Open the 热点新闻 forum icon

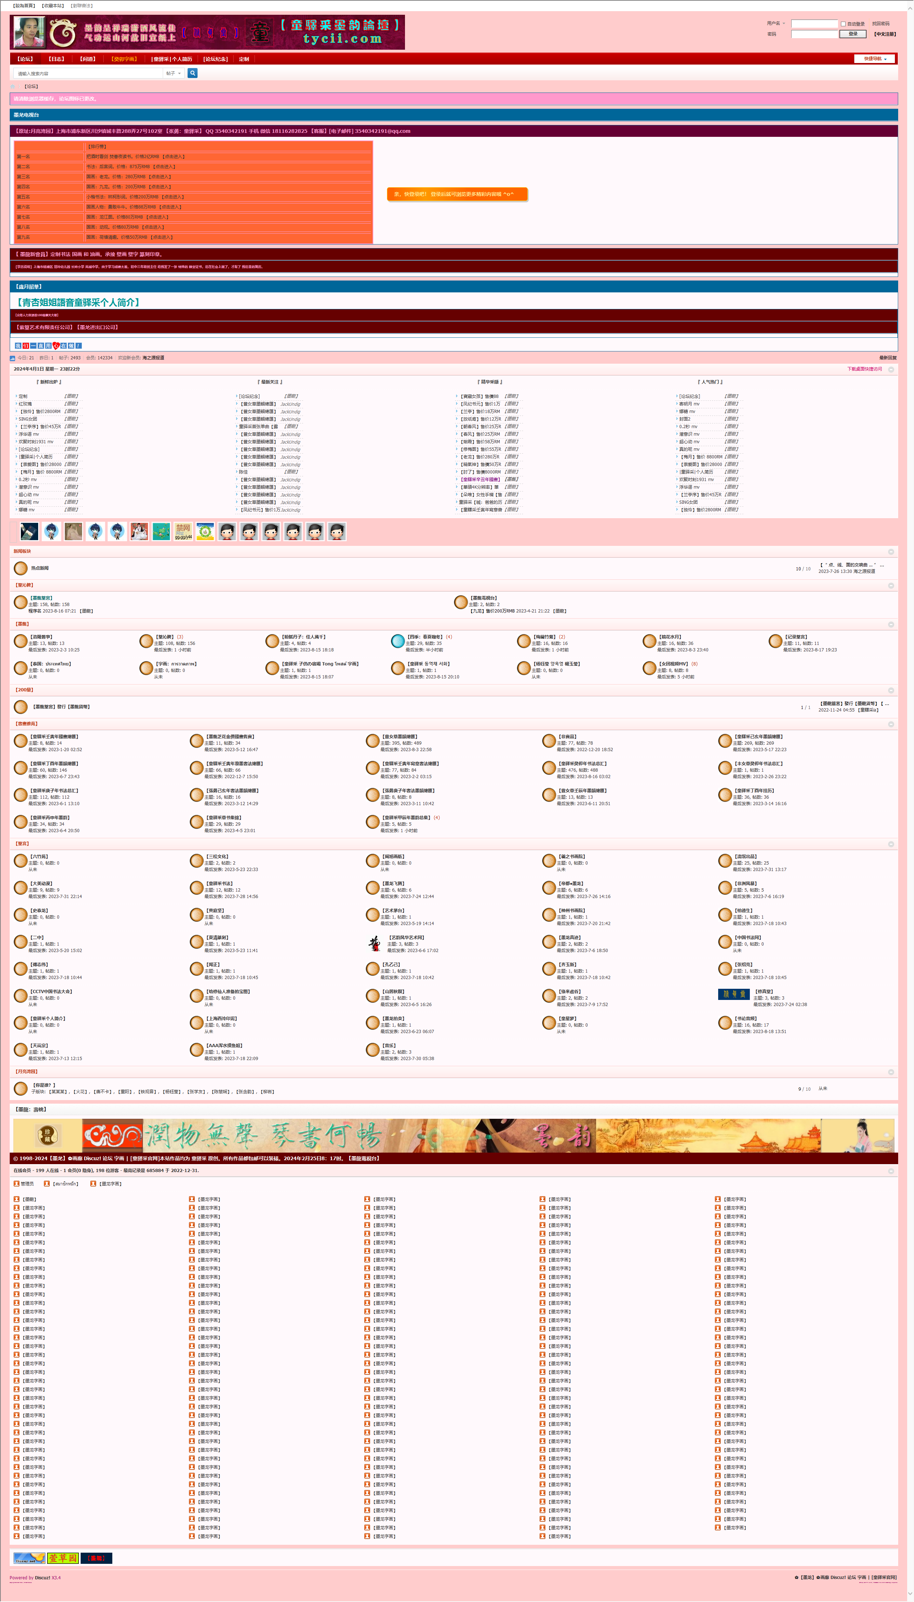coord(21,568)
